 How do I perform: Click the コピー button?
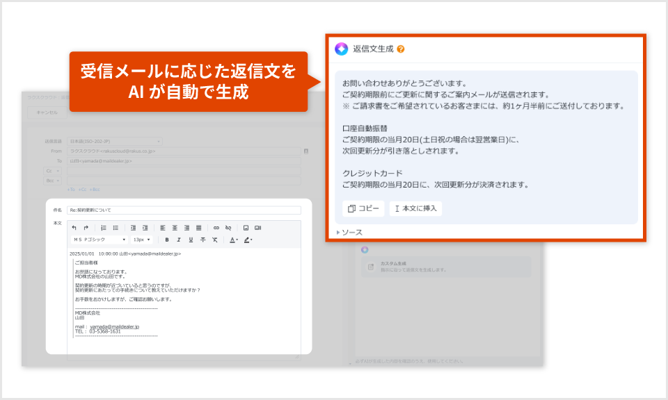363,208
